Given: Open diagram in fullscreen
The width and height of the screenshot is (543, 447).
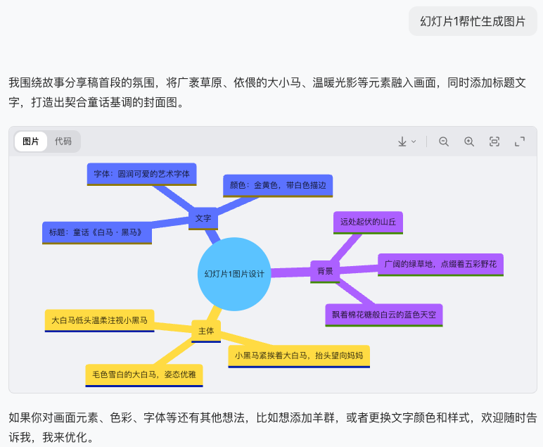Looking at the screenshot, I should click(x=520, y=141).
